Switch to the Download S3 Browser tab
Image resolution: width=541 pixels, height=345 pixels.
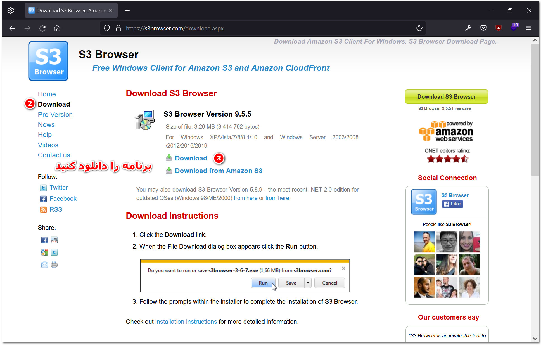tap(68, 10)
